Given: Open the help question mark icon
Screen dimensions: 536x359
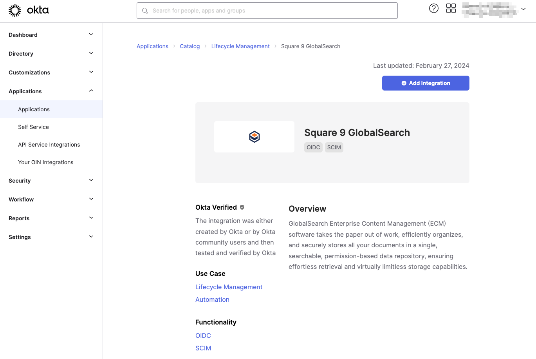Looking at the screenshot, I should (433, 8).
